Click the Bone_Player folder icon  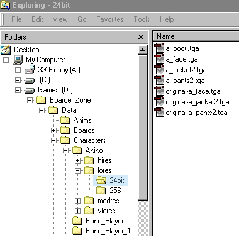pyautogui.click(x=77, y=221)
